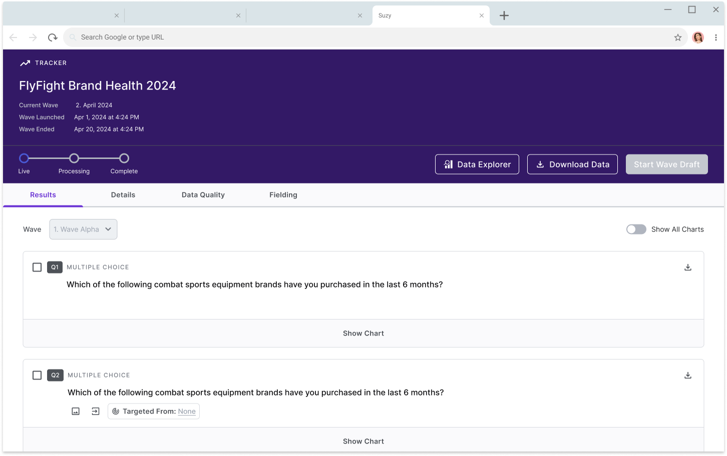Open browser three-dot menu
The height and width of the screenshot is (456, 727).
(x=716, y=37)
